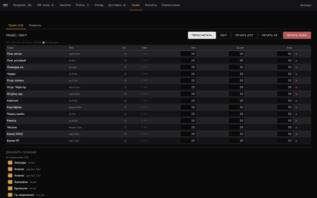Go to ИИ-вход section
Viewport: 317px width, 198px height.
point(46,5)
